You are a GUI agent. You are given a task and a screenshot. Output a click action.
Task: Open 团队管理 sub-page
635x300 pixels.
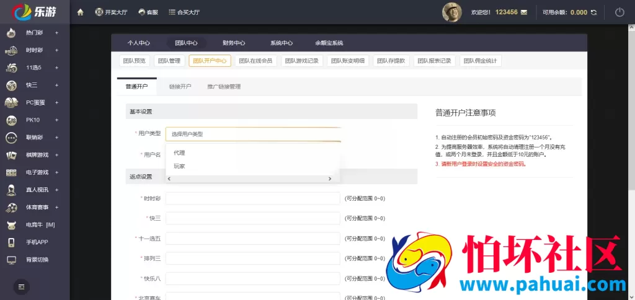tap(169, 61)
